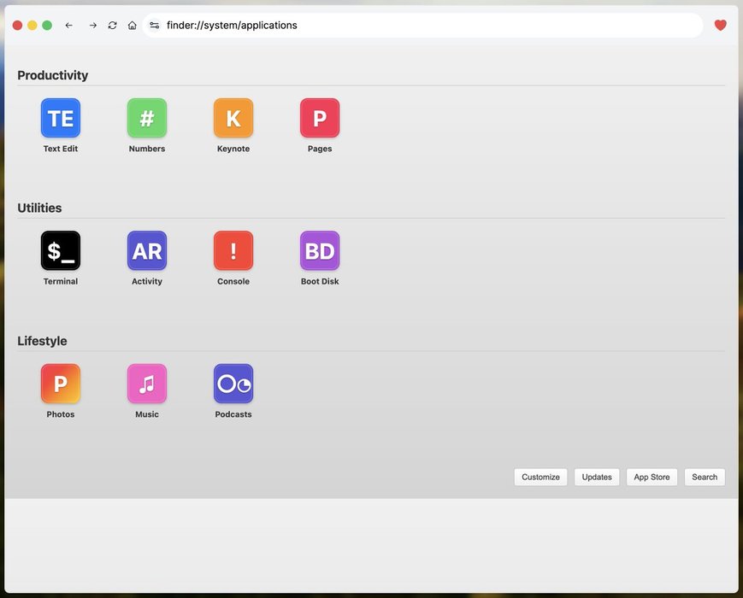The image size is (743, 598).
Task: Reload the page with refresh icon
Action: 112,25
